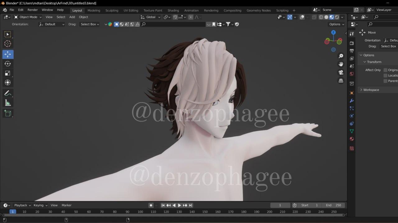The width and height of the screenshot is (398, 223).
Task: Open the Material properties tab
Action: coord(352,139)
